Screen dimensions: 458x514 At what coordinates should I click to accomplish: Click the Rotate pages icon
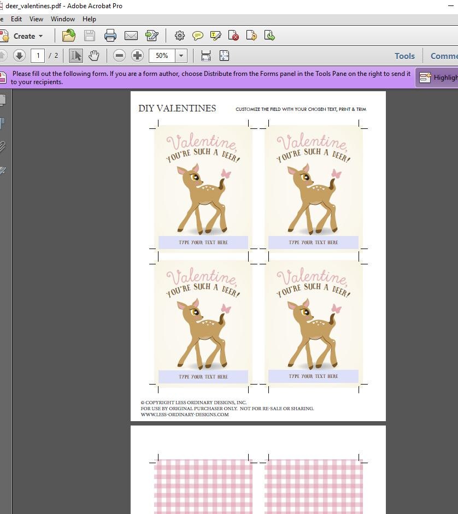251,36
